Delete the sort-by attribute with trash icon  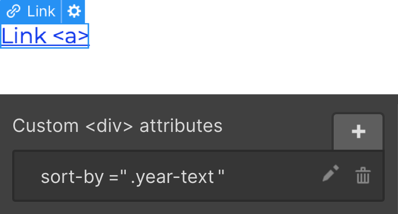point(363,175)
